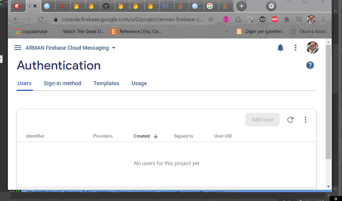Click the Signed In column header
Image resolution: width=342 pixels, height=201 pixels.
[x=183, y=136]
